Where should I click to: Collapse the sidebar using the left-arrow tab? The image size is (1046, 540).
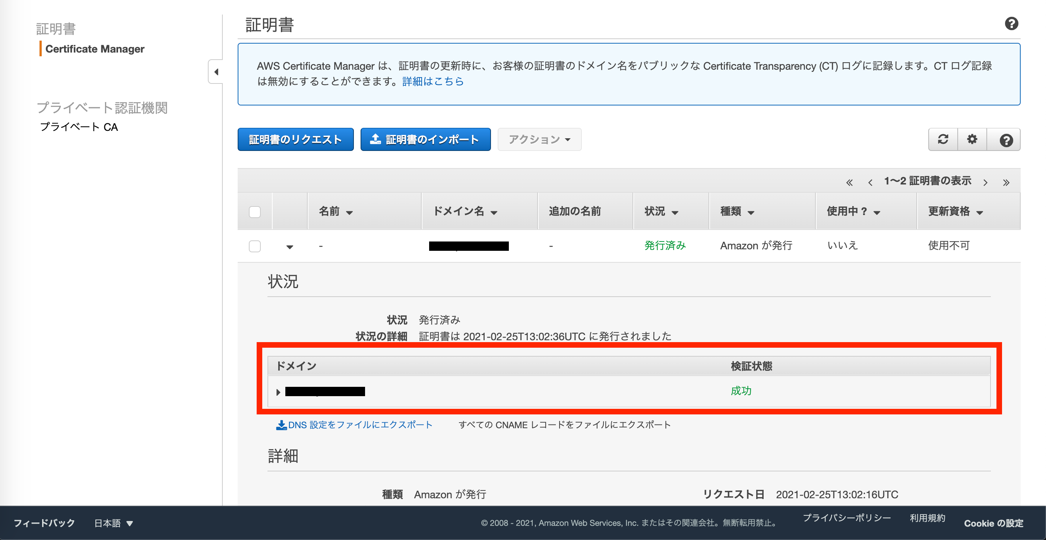tap(217, 72)
